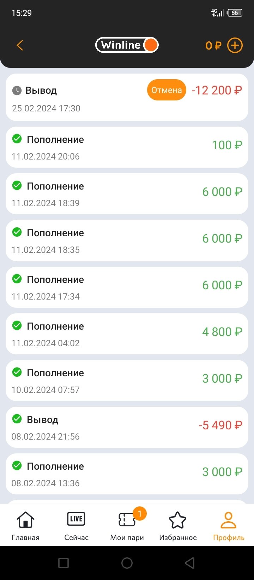Viewport: 254px width, 580px height.
Task: Open the Пополнение from 11.02.2024 18:35
Action: click(127, 240)
